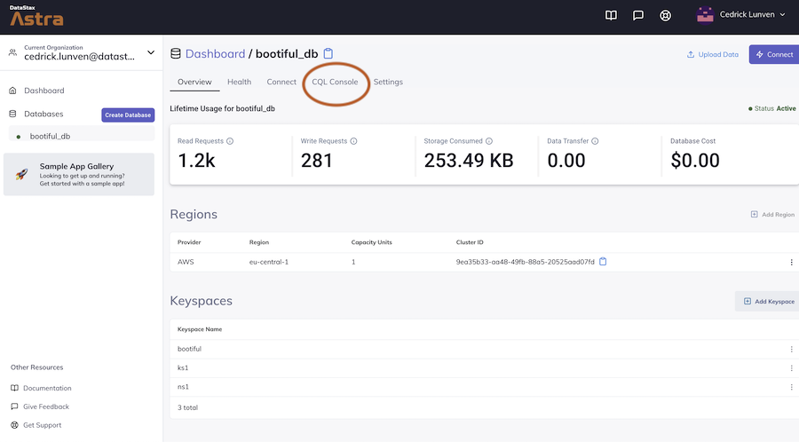
Task: Click the DataStax Astra logo
Action: (36, 16)
